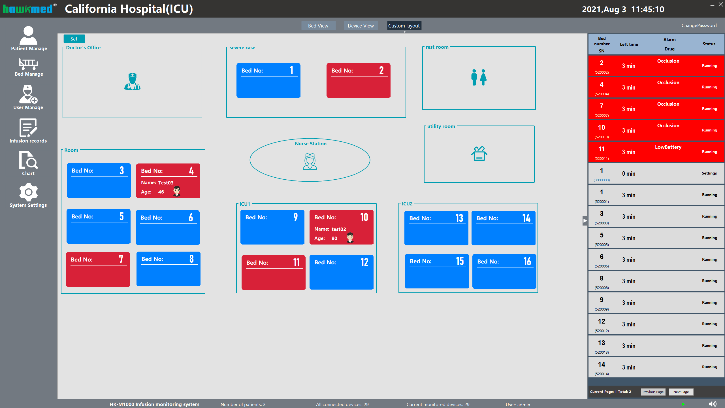Click the ChangePassword link
The image size is (725, 408).
pyautogui.click(x=699, y=25)
